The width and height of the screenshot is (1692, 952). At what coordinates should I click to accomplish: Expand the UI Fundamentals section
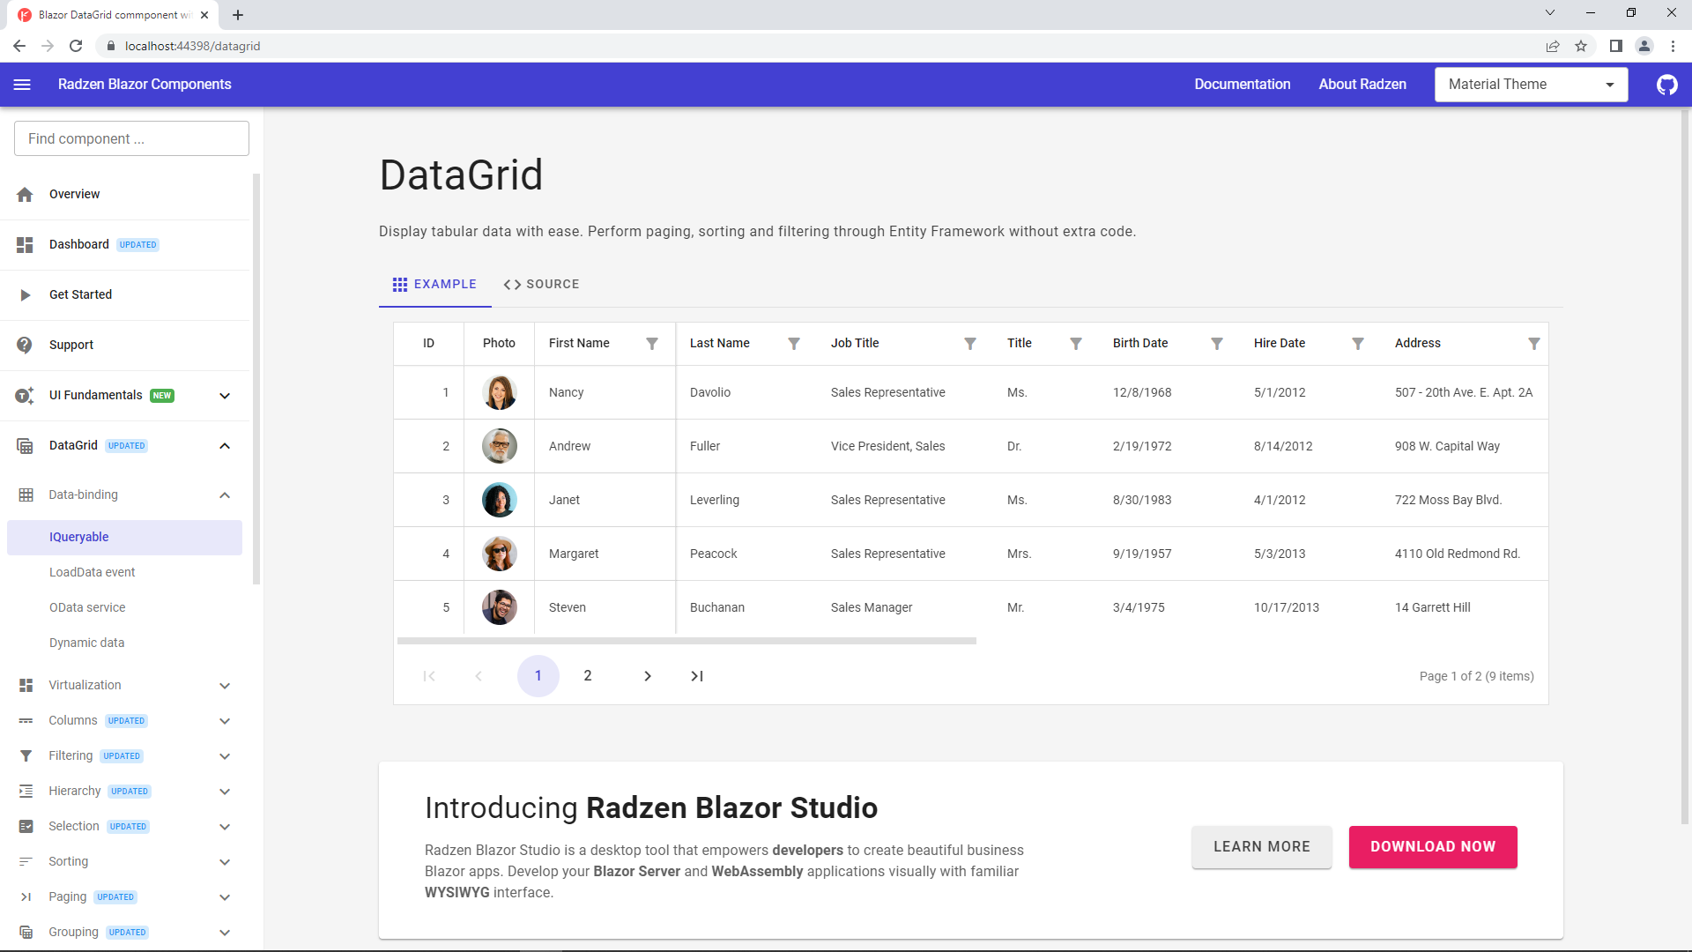[x=225, y=396]
